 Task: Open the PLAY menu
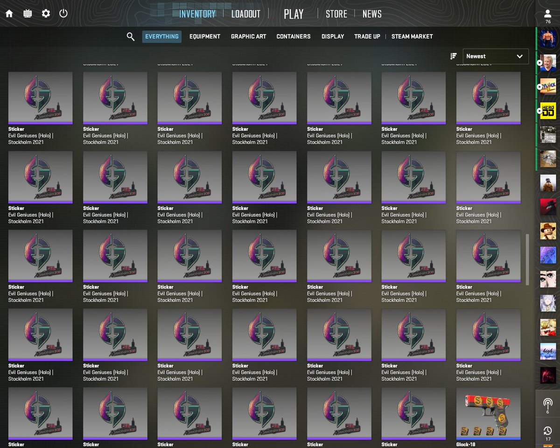294,14
